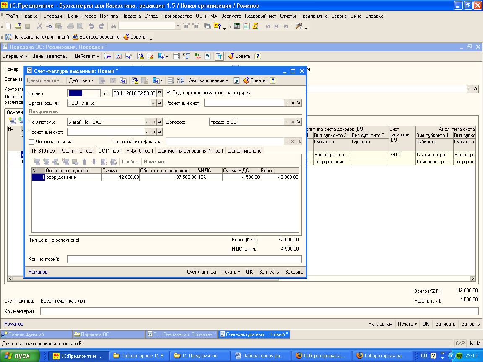
Task: Open the Банк и касса menu
Action: coord(82,16)
